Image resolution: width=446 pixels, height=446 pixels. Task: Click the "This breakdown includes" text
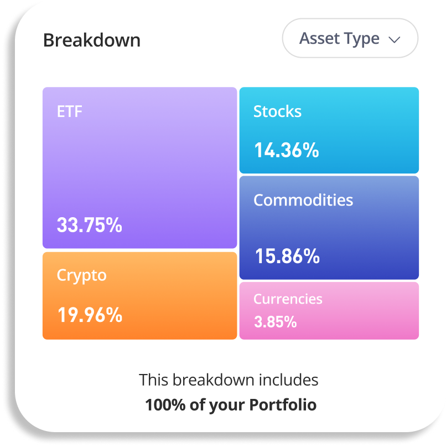[229, 380]
